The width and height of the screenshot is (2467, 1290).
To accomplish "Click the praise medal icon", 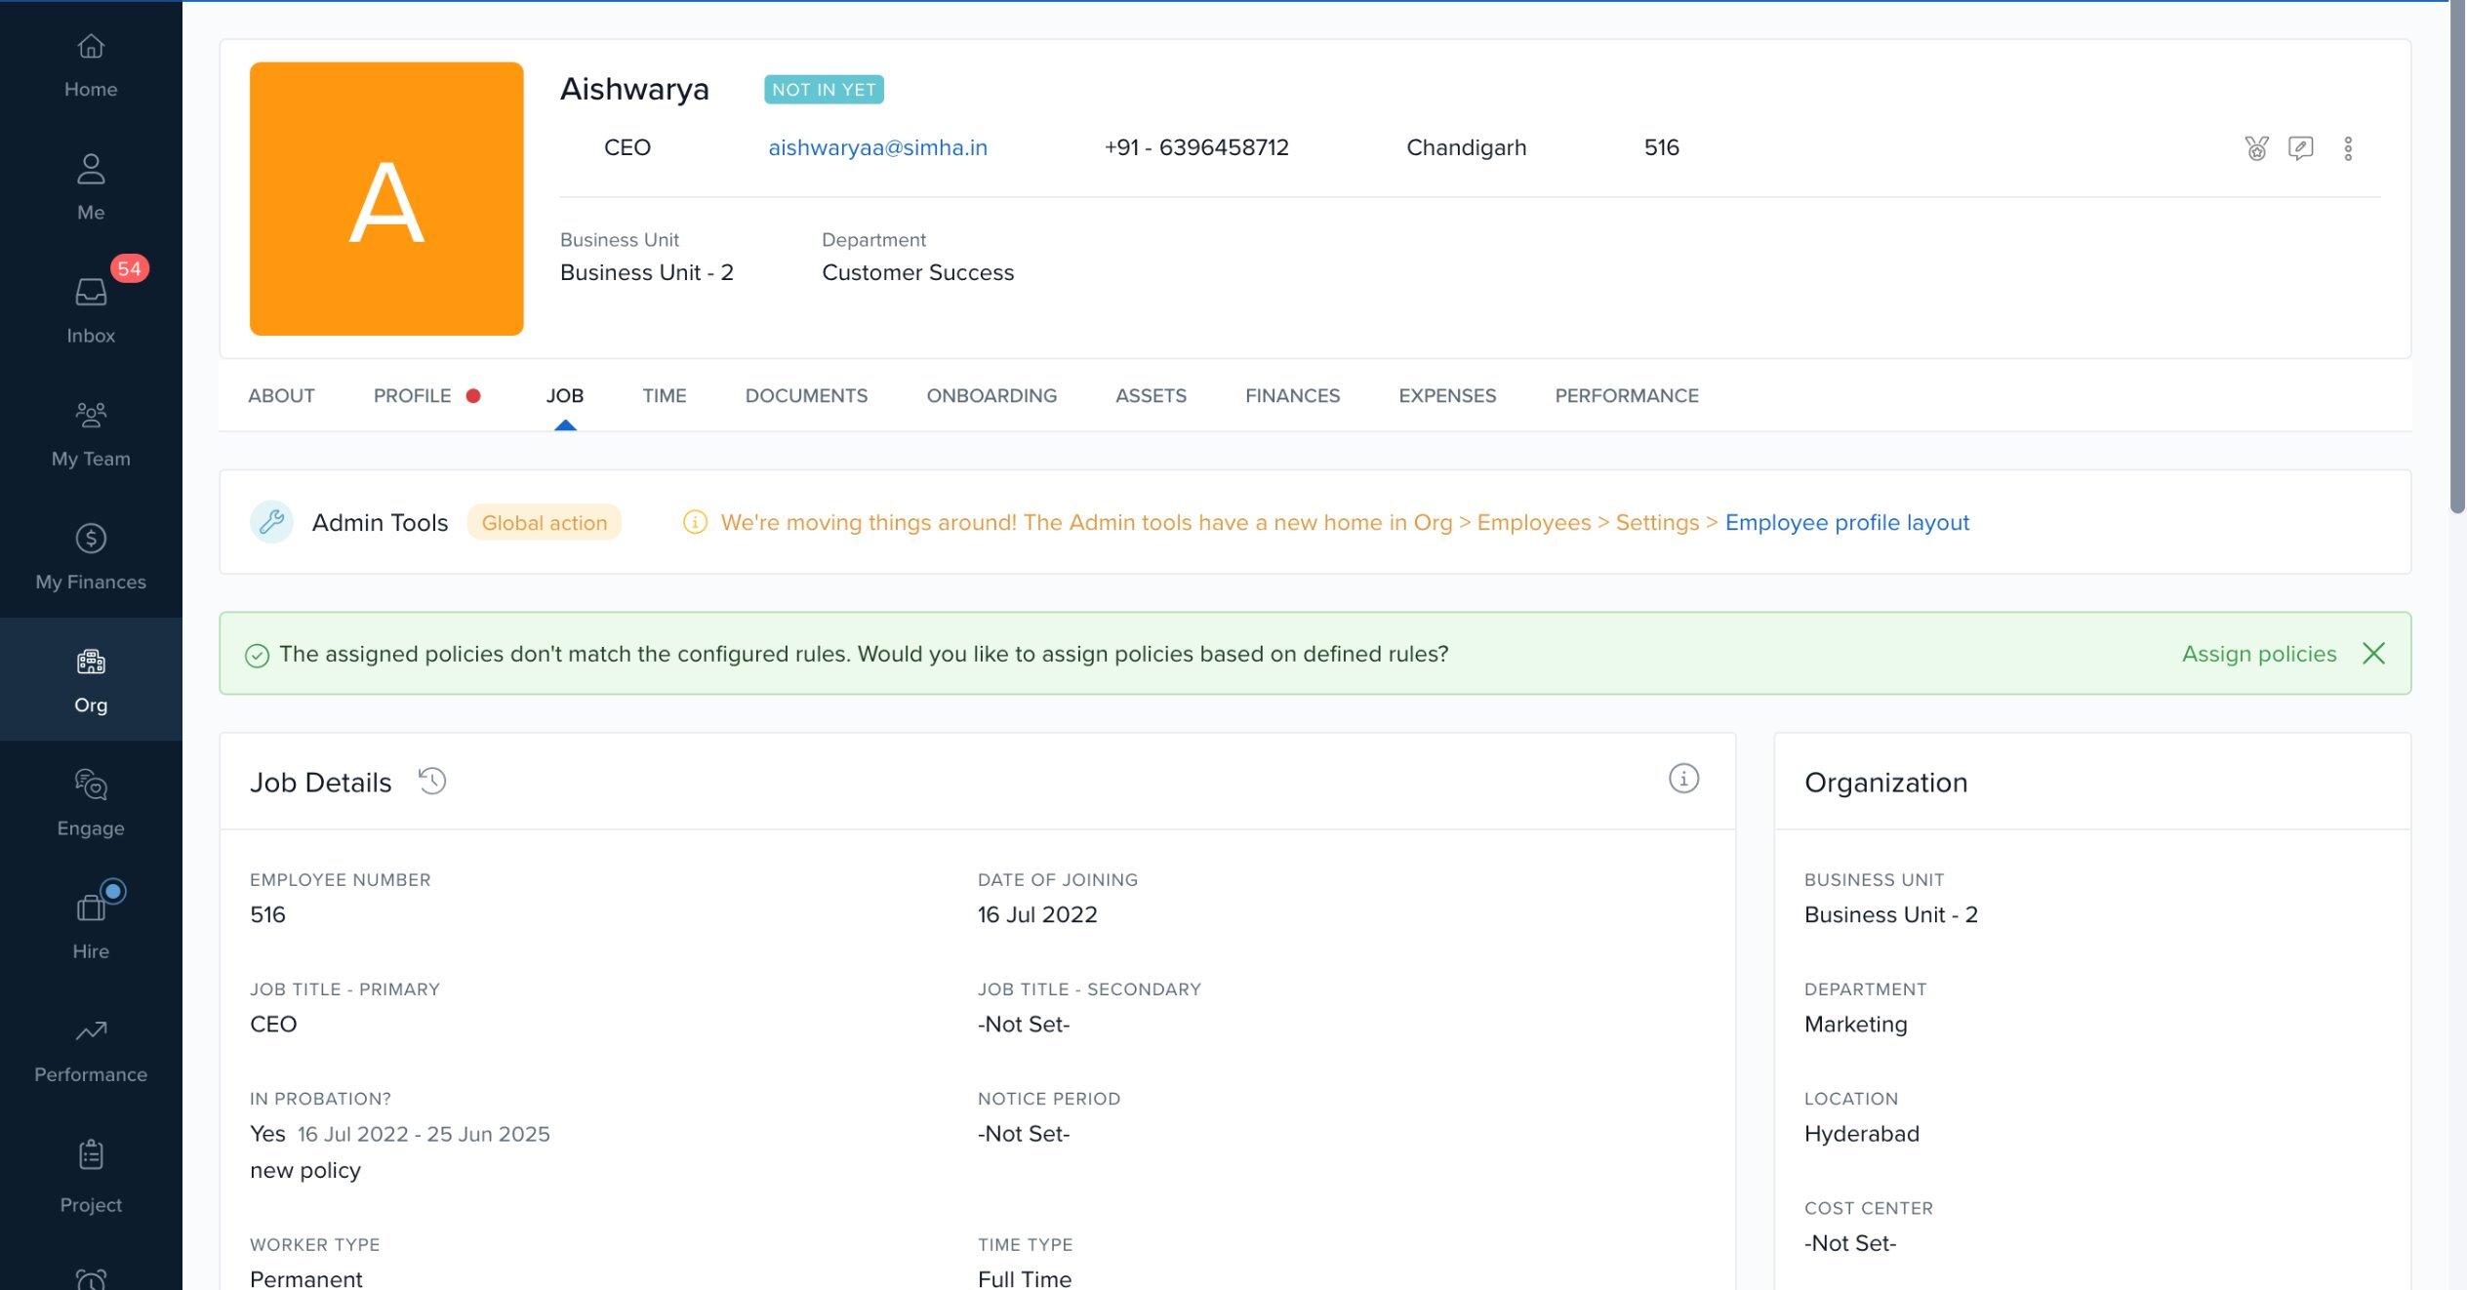I will (2256, 148).
